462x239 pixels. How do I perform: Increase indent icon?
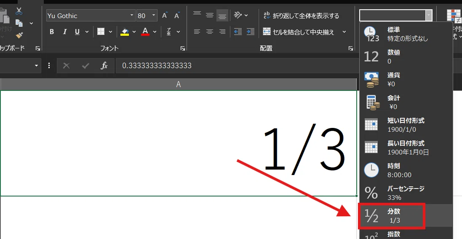251,32
